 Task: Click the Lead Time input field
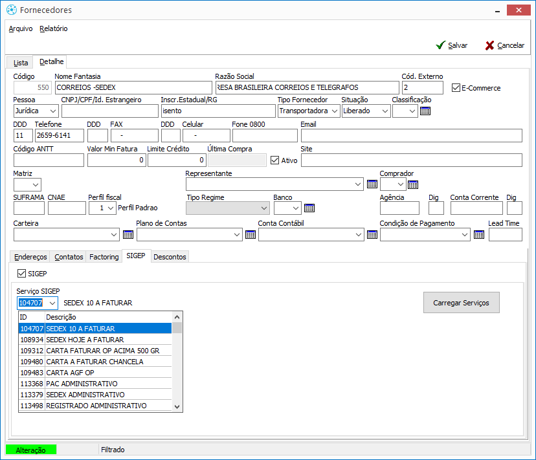[x=506, y=234]
